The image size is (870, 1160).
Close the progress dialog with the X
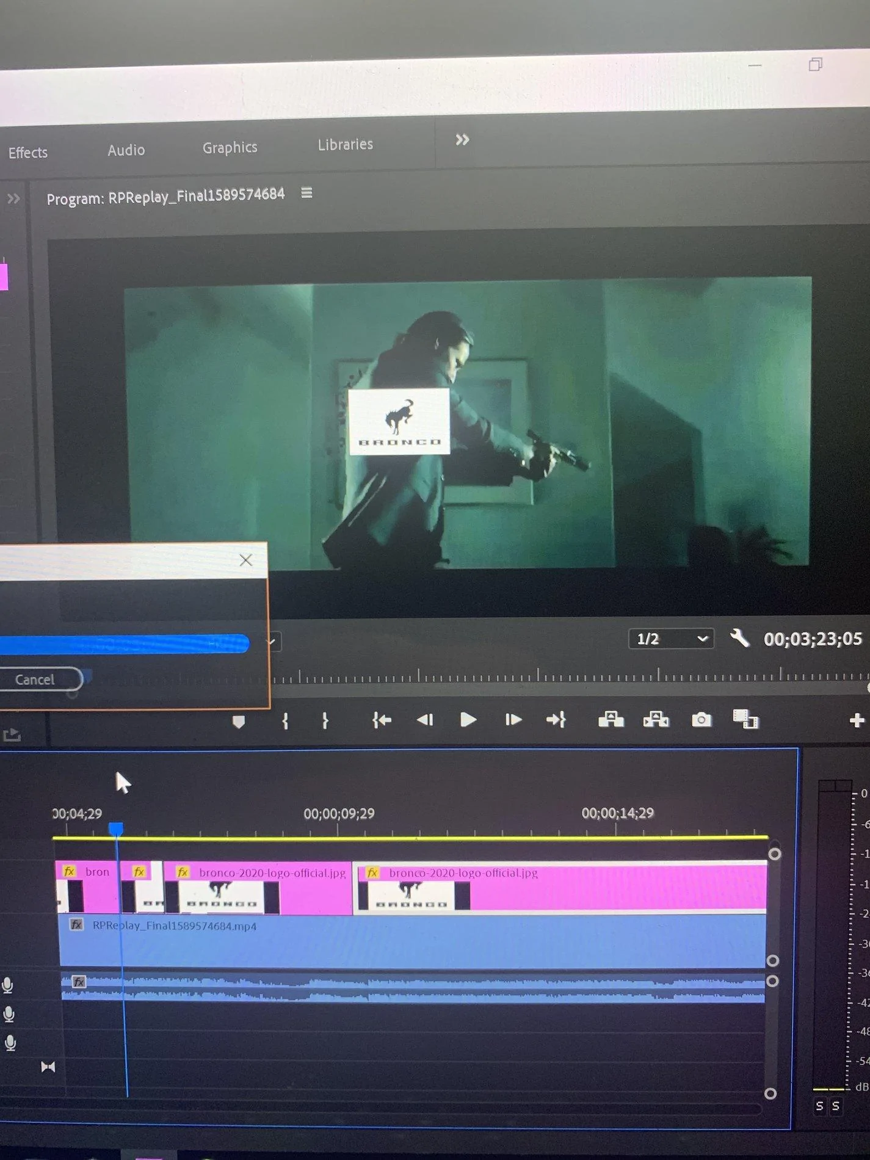tap(245, 560)
